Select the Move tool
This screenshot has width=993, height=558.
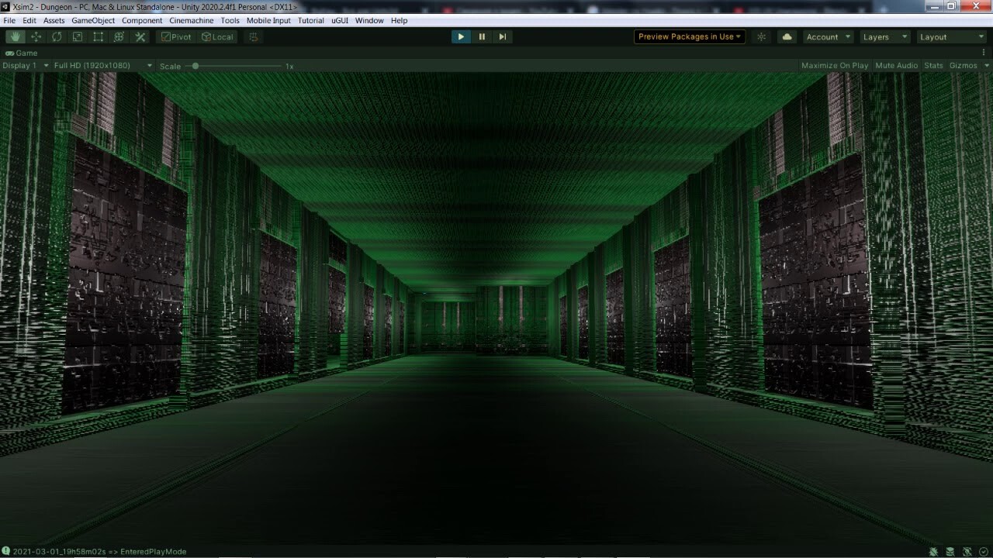36,36
